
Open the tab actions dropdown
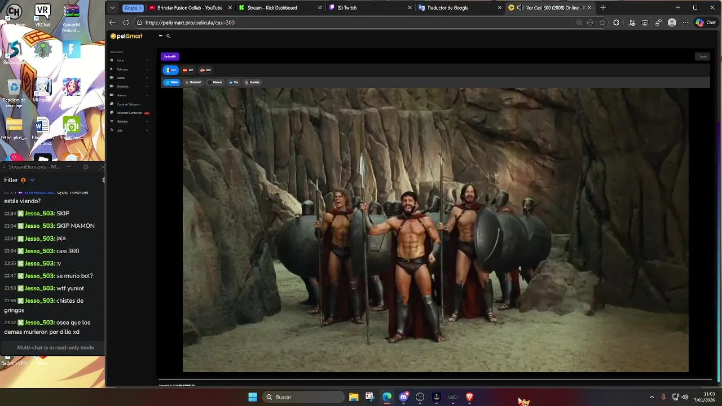[x=113, y=8]
